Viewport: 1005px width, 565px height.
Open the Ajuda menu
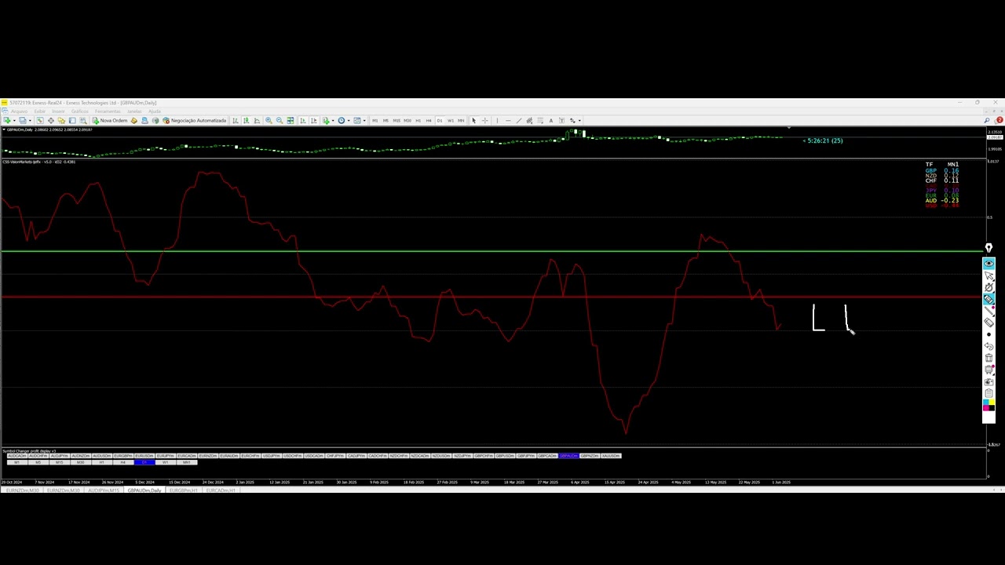coord(155,111)
